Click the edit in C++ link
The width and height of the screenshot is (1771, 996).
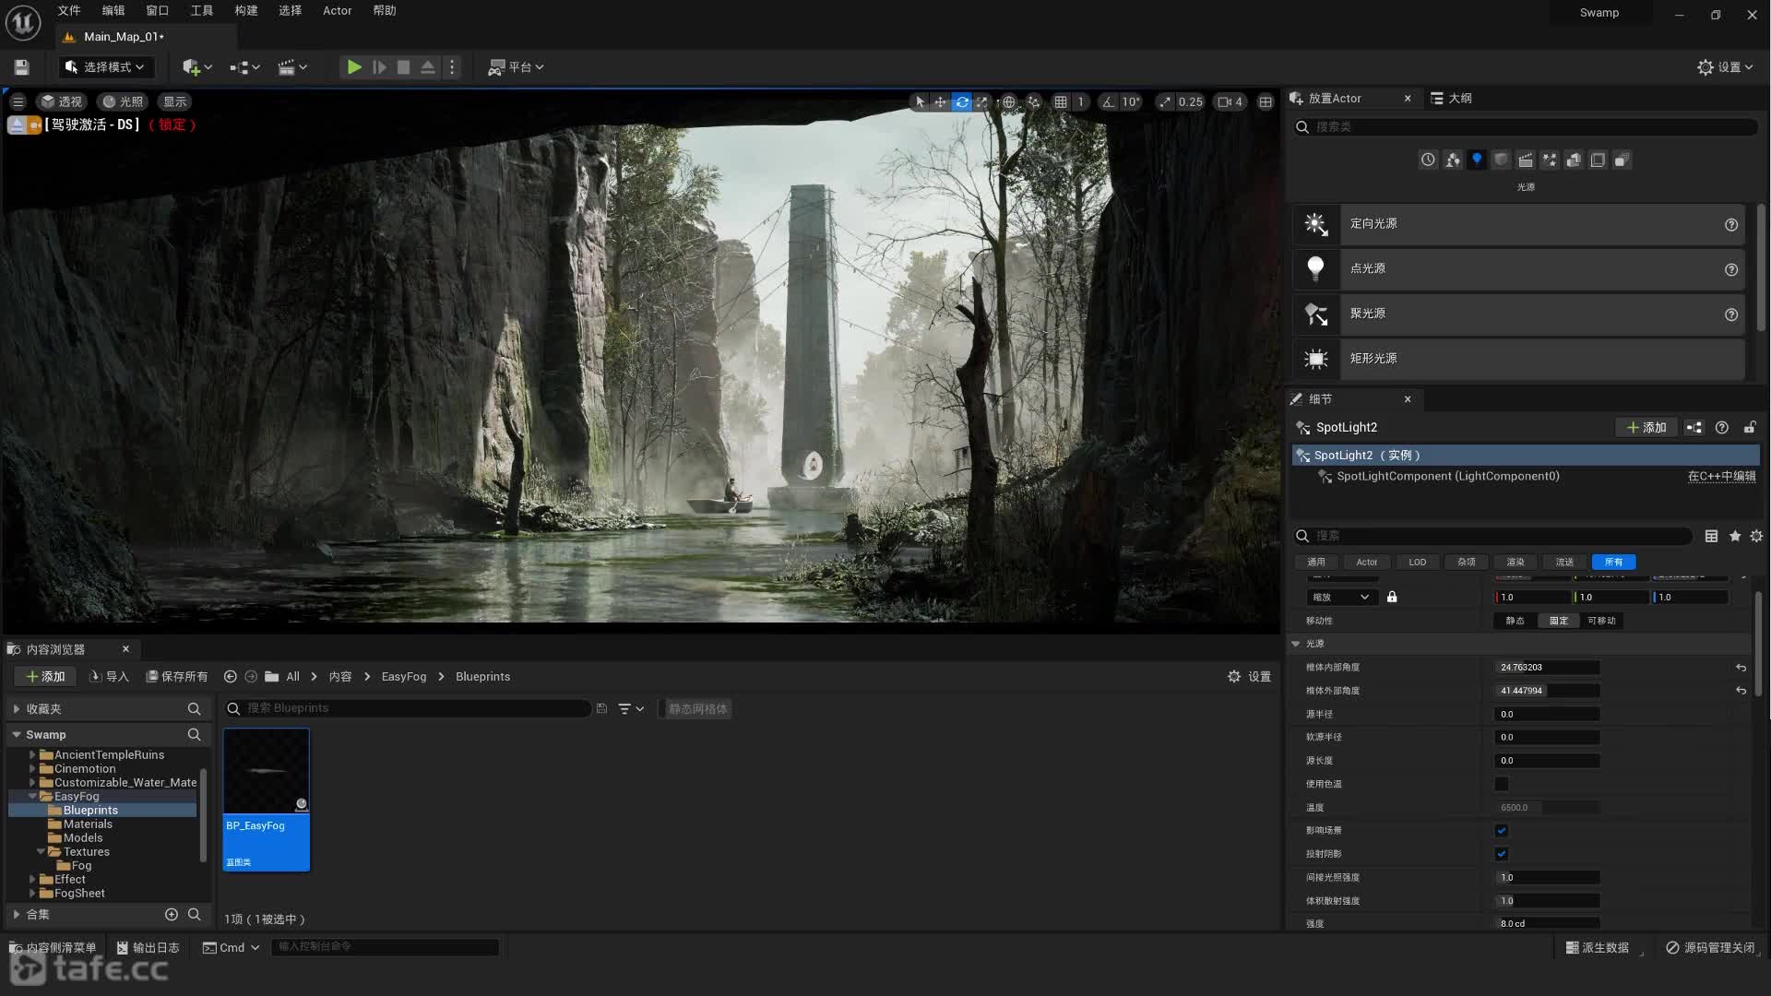tap(1721, 477)
